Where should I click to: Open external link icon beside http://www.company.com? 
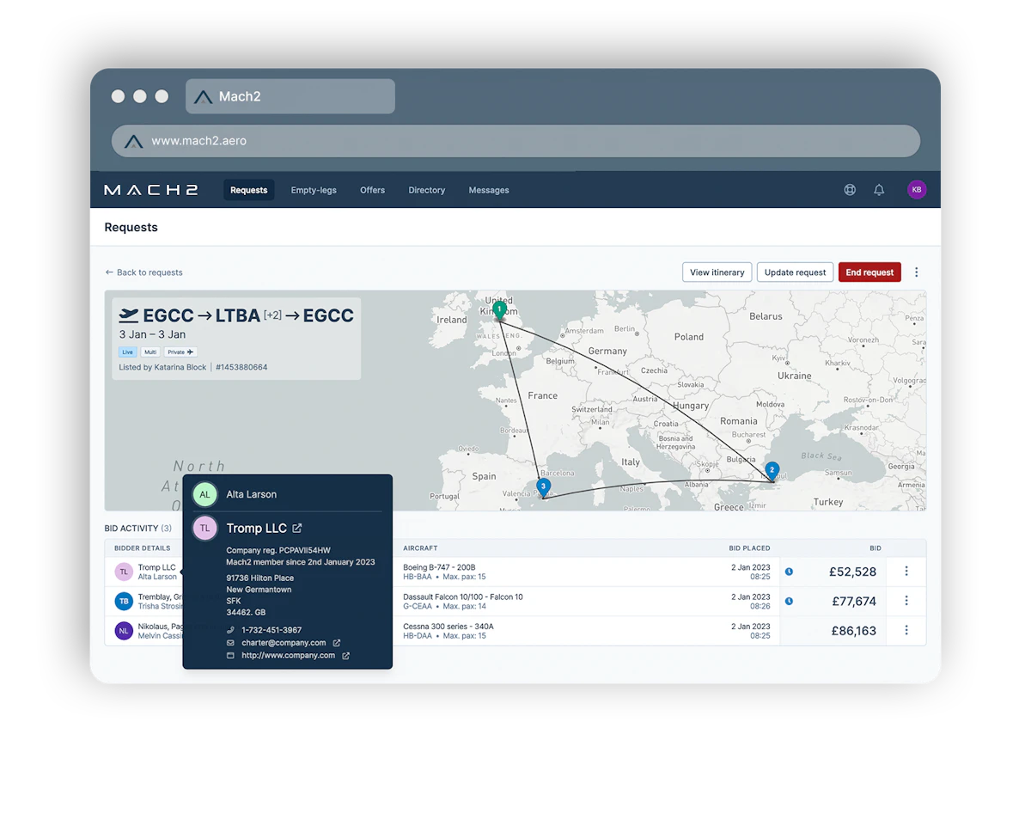[x=346, y=656]
